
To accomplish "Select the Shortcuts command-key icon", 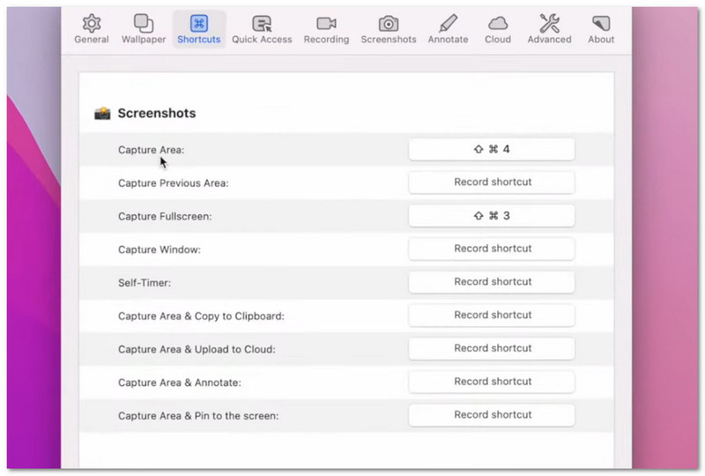I will pos(199,24).
